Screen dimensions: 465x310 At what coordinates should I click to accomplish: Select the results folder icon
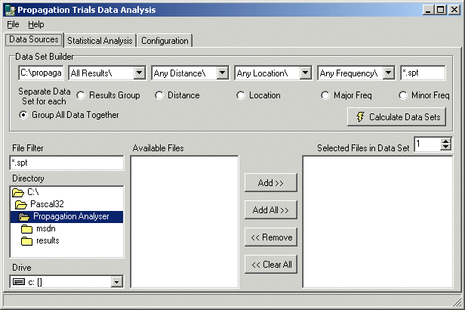[x=27, y=240]
